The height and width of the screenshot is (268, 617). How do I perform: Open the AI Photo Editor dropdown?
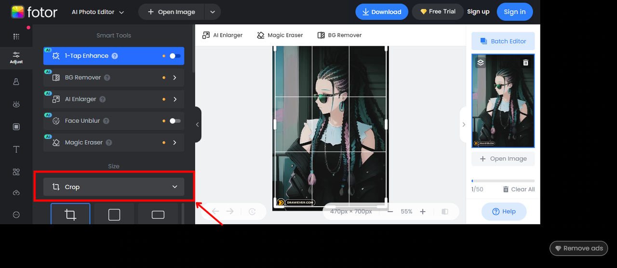pos(98,12)
